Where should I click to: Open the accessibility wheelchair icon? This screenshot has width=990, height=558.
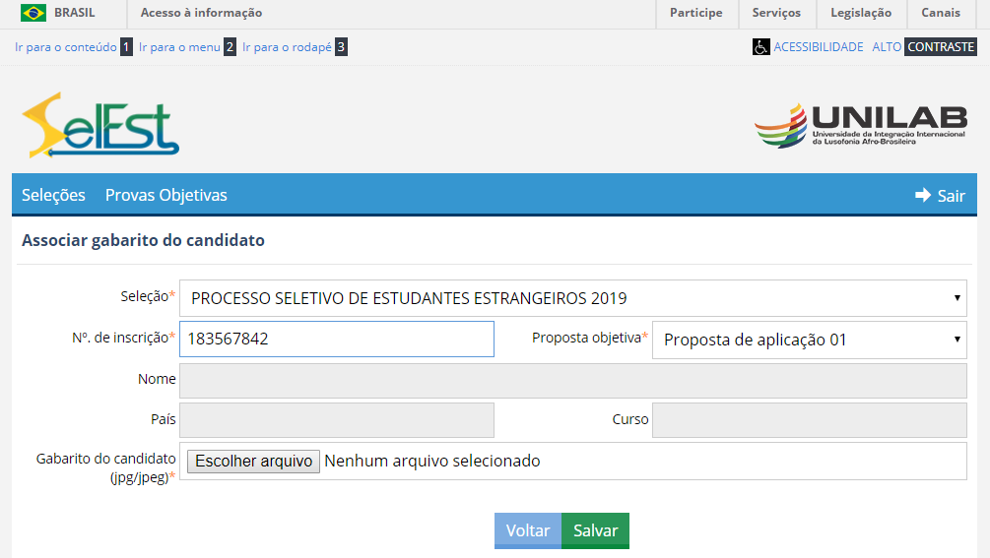coord(760,46)
